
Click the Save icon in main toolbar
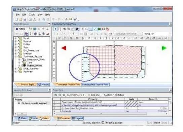tap(25, 20)
